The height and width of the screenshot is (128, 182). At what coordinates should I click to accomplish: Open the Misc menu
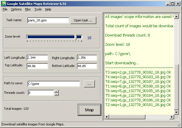(x=28, y=9)
